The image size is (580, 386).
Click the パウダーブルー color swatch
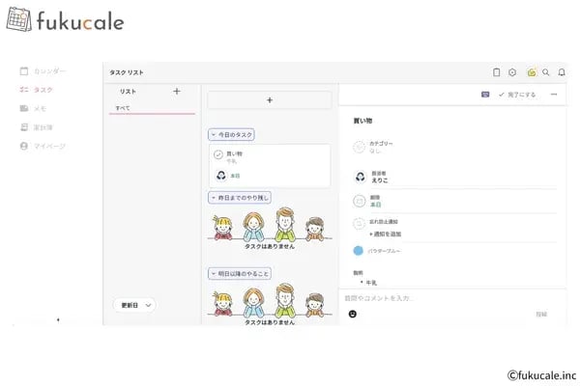click(x=359, y=251)
